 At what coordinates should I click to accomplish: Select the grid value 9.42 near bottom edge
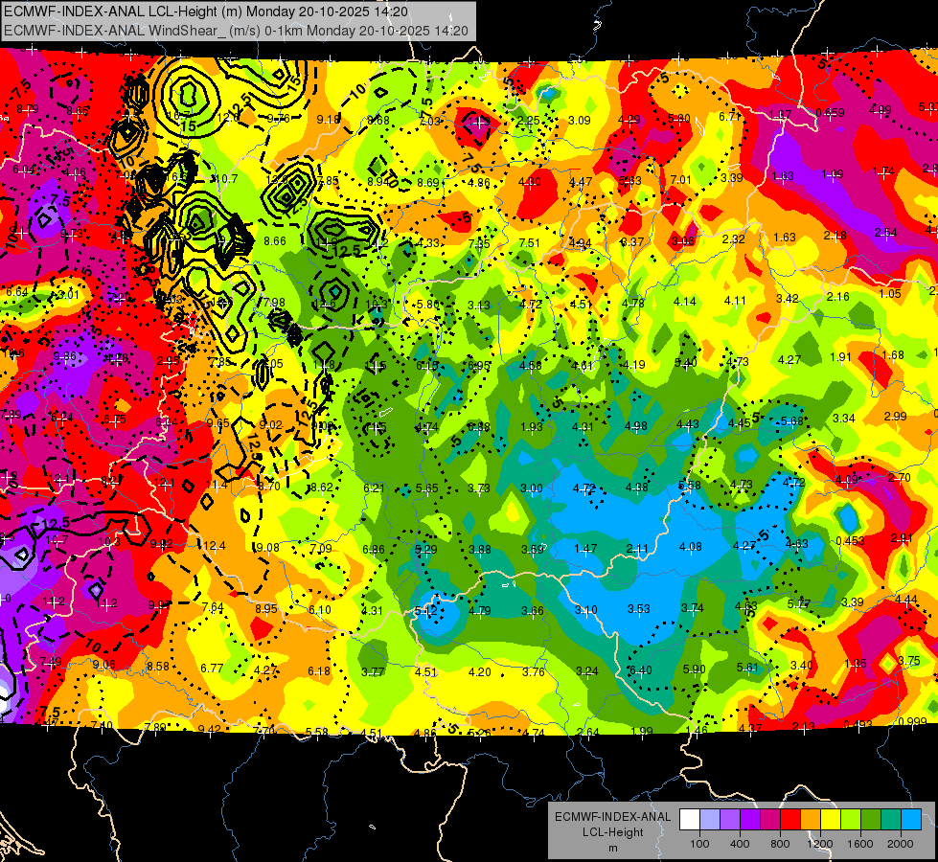point(209,729)
